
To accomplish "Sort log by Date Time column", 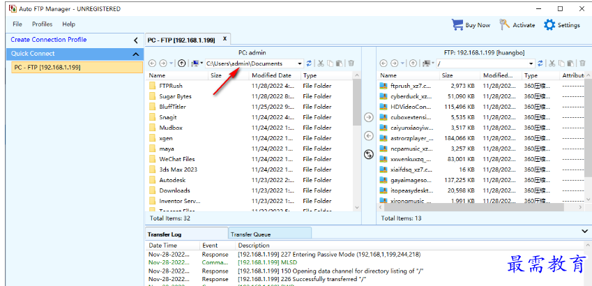I will pos(172,246).
